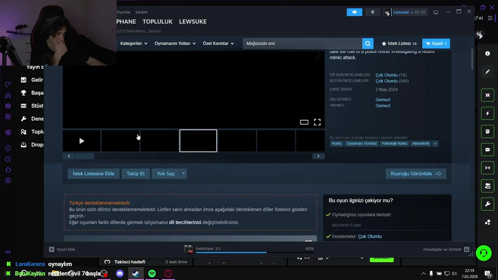This screenshot has width=498, height=280.
Task: Open Spotify from the taskbar
Action: click(152, 274)
